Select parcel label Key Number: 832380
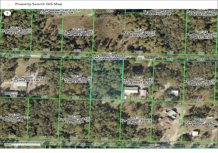The image size is (218, 153). pyautogui.click(x=201, y=34)
